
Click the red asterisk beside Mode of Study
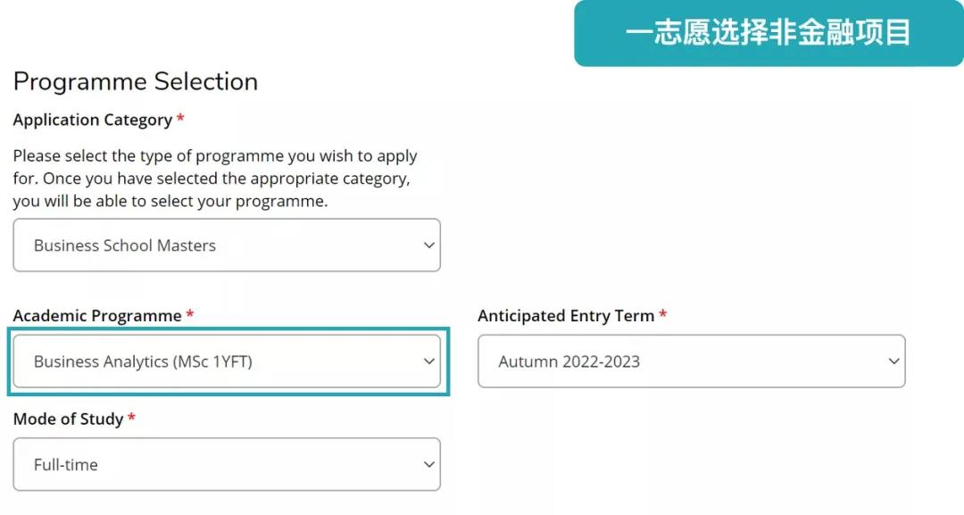point(131,418)
